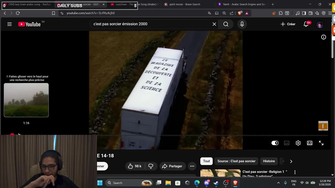Click the seek preview thumbnail at 1:16
This screenshot has height=188, width=335.
[26, 100]
